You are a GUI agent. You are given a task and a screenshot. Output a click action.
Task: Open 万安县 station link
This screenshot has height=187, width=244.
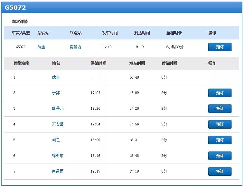click(58, 124)
